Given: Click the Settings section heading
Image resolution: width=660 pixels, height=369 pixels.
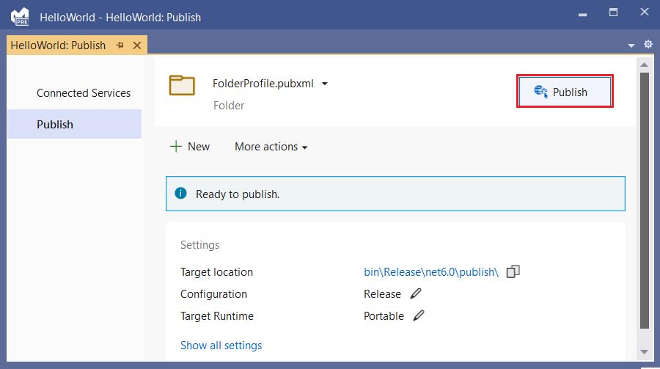Looking at the screenshot, I should tap(199, 245).
